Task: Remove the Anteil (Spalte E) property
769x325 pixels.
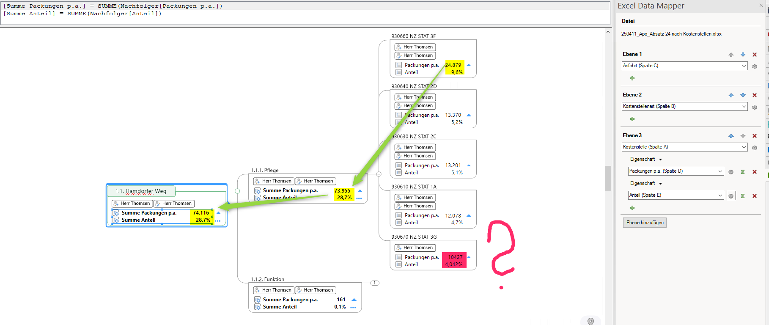Action: pyautogui.click(x=754, y=196)
